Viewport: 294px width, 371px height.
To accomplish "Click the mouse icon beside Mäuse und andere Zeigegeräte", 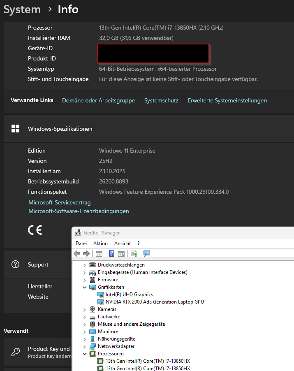I will [93, 324].
